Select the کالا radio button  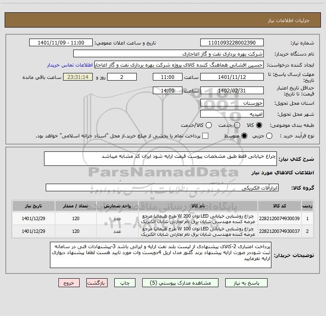point(259,125)
